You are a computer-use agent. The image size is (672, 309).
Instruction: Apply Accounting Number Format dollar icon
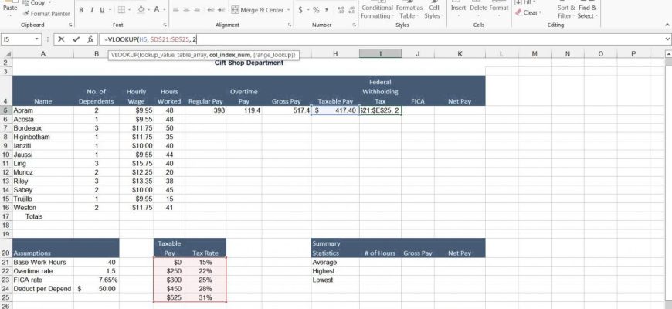(x=300, y=10)
